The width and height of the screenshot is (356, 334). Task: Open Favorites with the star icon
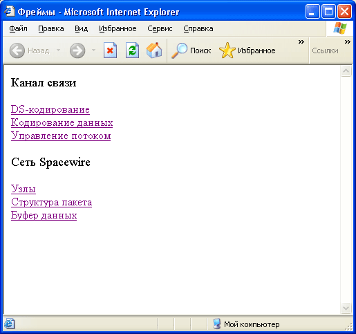point(227,50)
